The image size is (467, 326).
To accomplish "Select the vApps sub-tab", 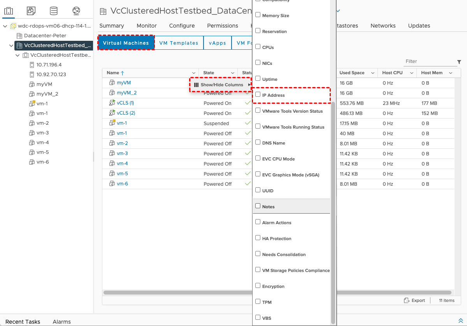I will 217,43.
